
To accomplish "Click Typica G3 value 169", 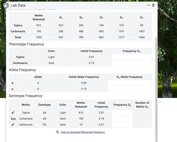I will click(101, 25).
